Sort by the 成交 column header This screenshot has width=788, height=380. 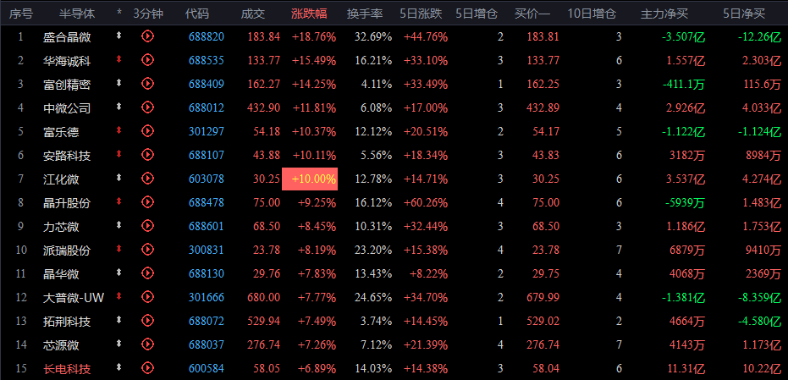point(253,14)
